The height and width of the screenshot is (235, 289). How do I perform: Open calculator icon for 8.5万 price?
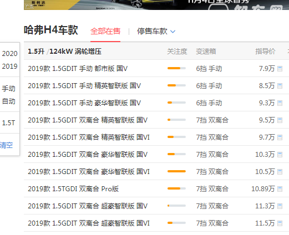point(280,86)
